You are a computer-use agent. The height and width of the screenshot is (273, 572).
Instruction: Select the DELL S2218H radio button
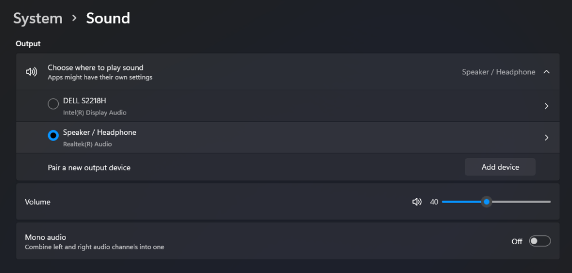coord(53,104)
